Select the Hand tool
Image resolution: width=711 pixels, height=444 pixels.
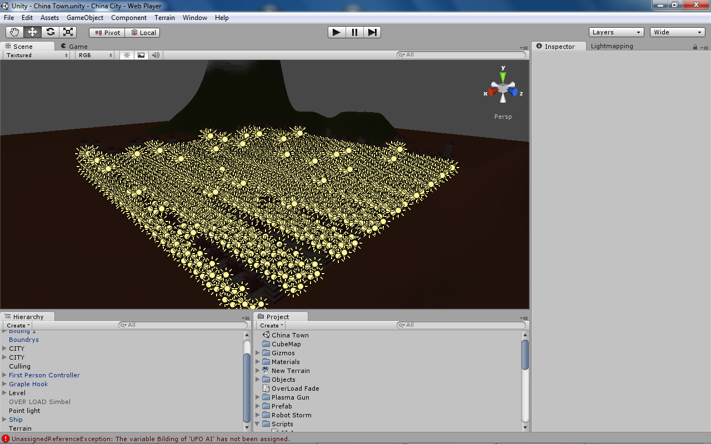click(x=14, y=32)
